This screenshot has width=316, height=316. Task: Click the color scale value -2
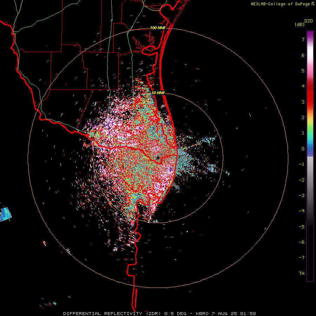(x=302, y=180)
